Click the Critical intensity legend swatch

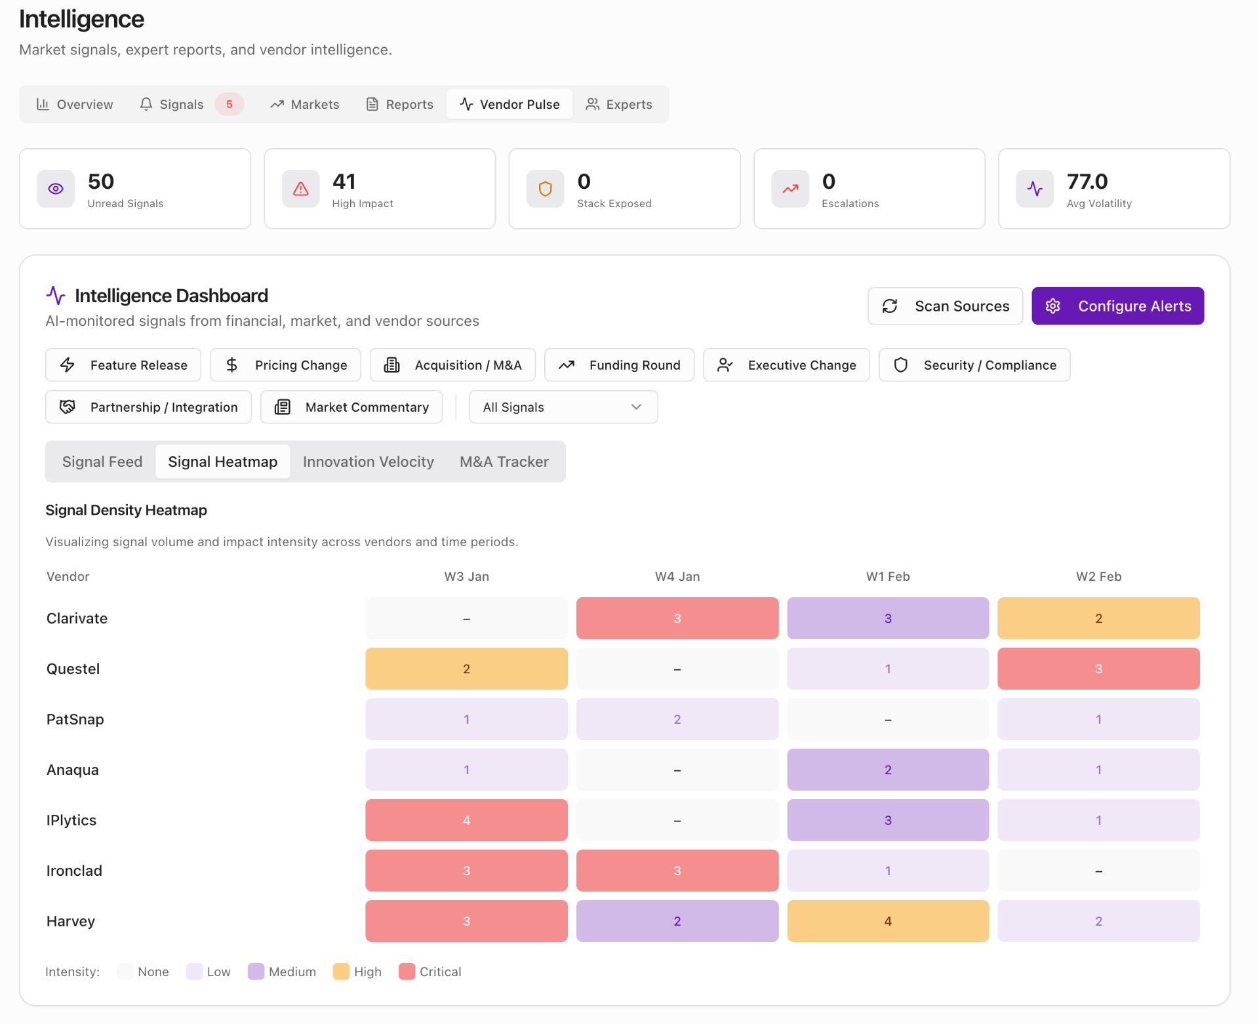tap(407, 972)
